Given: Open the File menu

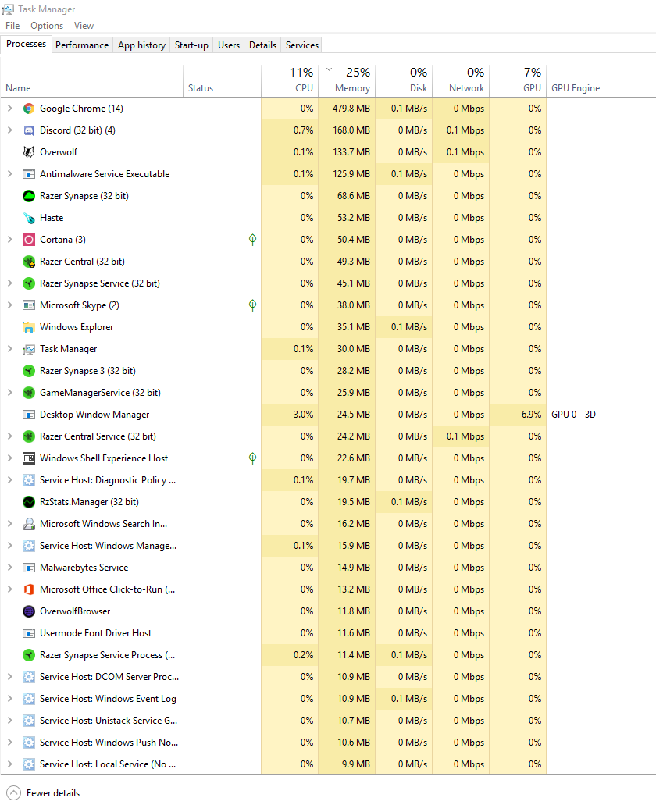Looking at the screenshot, I should coord(12,25).
